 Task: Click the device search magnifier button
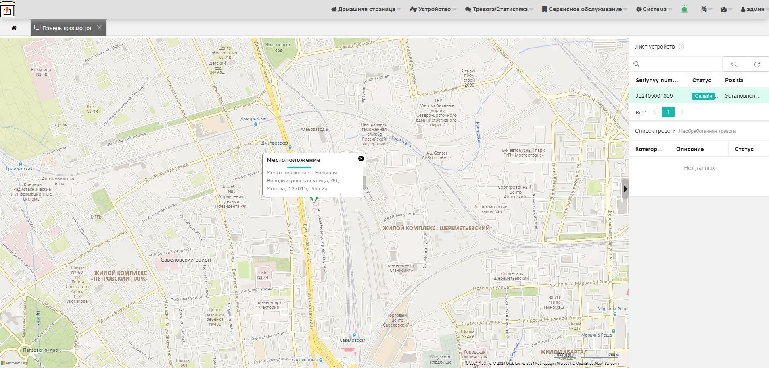coord(734,64)
